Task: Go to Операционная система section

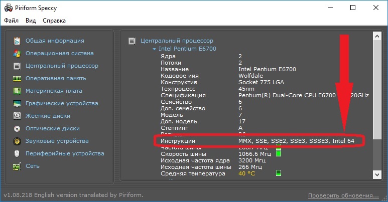Action: (x=60, y=54)
